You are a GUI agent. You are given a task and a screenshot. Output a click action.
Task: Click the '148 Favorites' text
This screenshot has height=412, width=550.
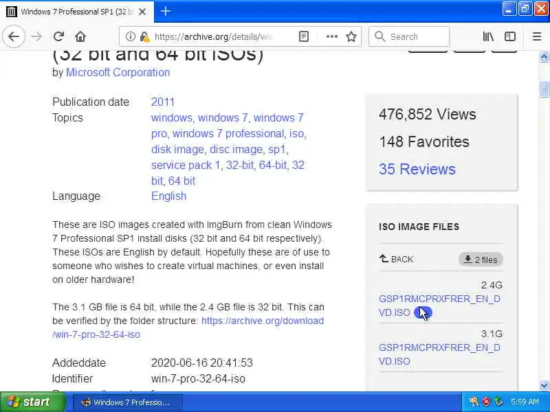tap(423, 142)
